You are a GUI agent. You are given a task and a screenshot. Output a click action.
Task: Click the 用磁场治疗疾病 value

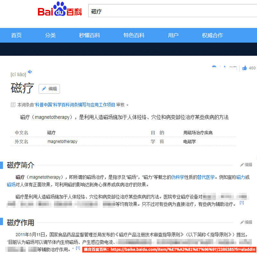coord(198,133)
